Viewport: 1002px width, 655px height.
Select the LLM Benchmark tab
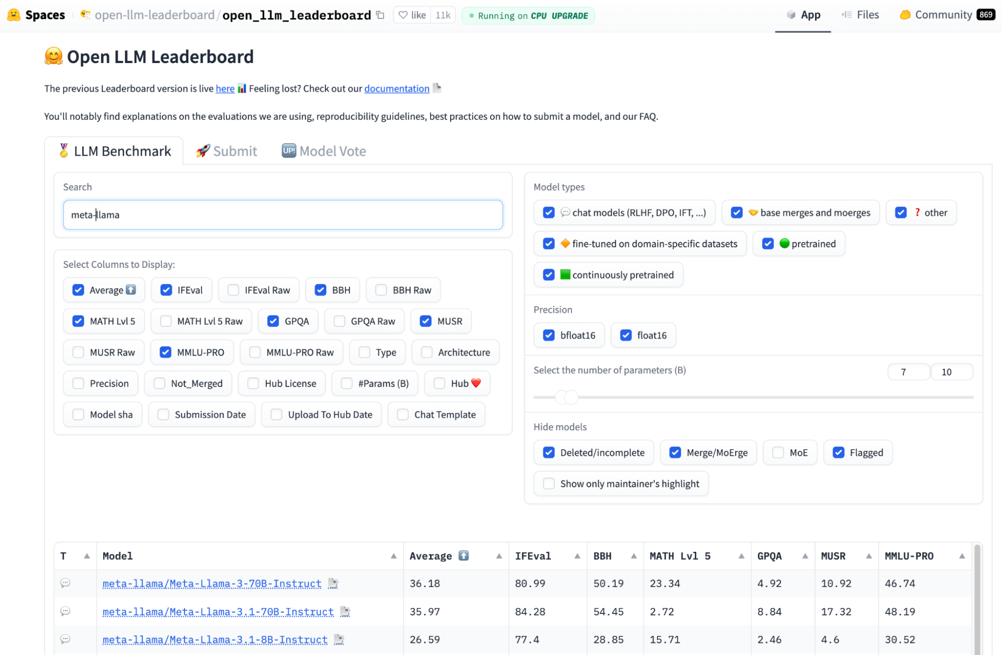[x=114, y=151]
